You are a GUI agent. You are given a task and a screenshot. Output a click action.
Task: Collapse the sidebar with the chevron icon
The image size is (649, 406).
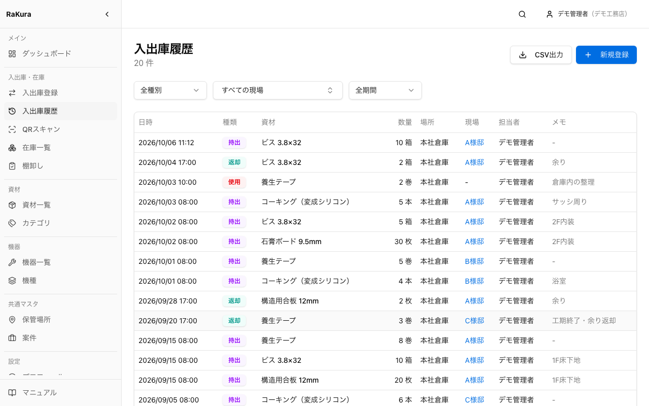pos(107,14)
